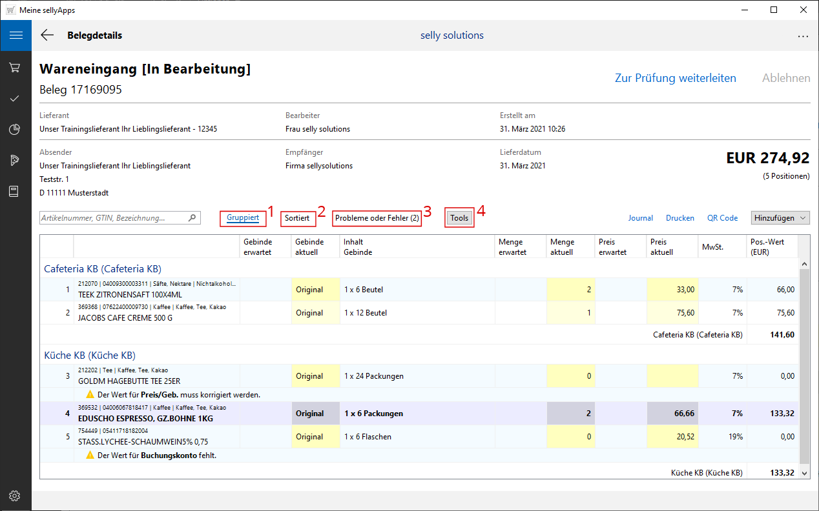Screen dimensions: 819x511
Task: Open the Hinzufügen dropdown
Action: 780,218
